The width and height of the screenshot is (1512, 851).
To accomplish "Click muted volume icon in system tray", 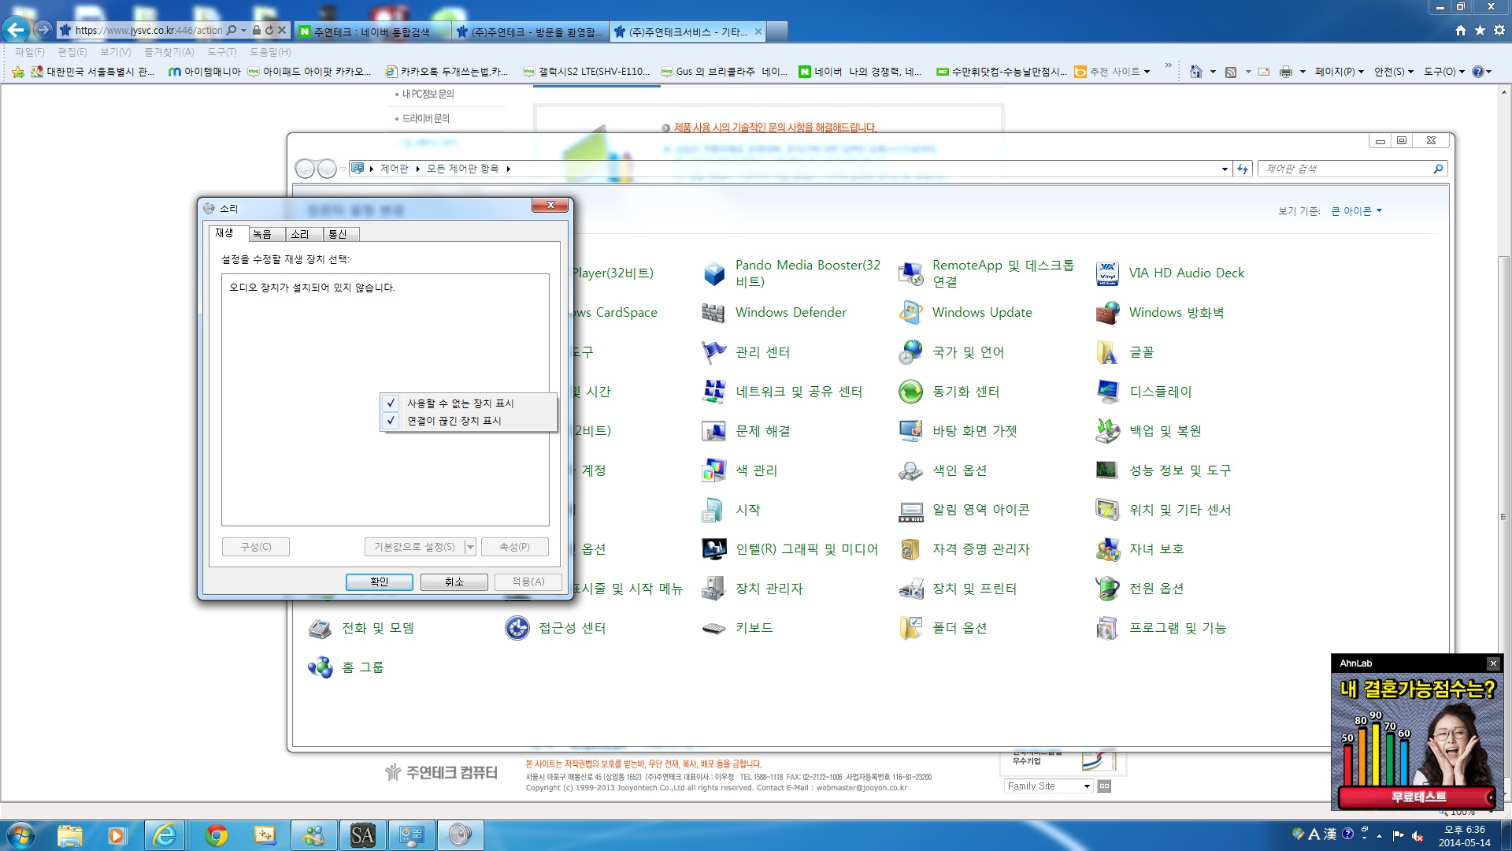I will pos(1417,836).
